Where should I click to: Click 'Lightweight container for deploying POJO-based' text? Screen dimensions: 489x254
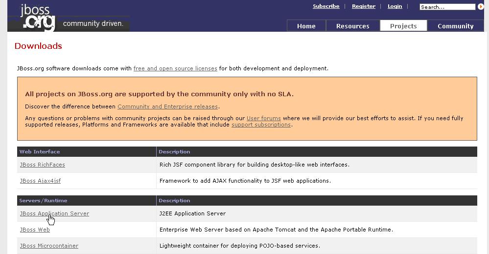[240, 246]
